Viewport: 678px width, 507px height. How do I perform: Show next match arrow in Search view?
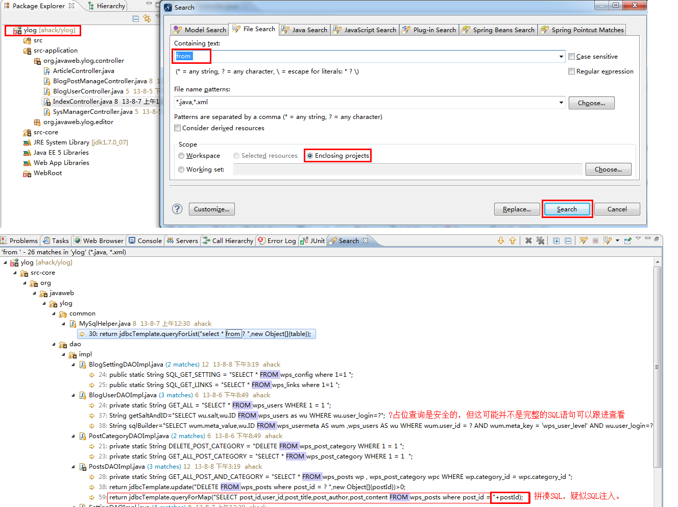tap(500, 240)
